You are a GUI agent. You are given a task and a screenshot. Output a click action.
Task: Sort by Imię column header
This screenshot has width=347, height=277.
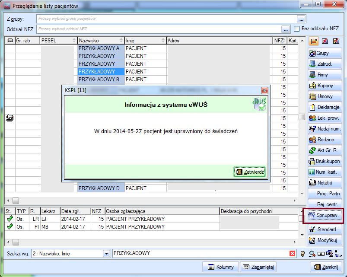coord(145,41)
